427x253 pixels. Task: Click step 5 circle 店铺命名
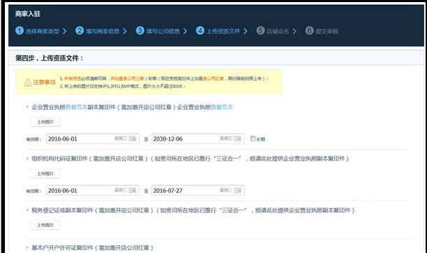click(261, 31)
